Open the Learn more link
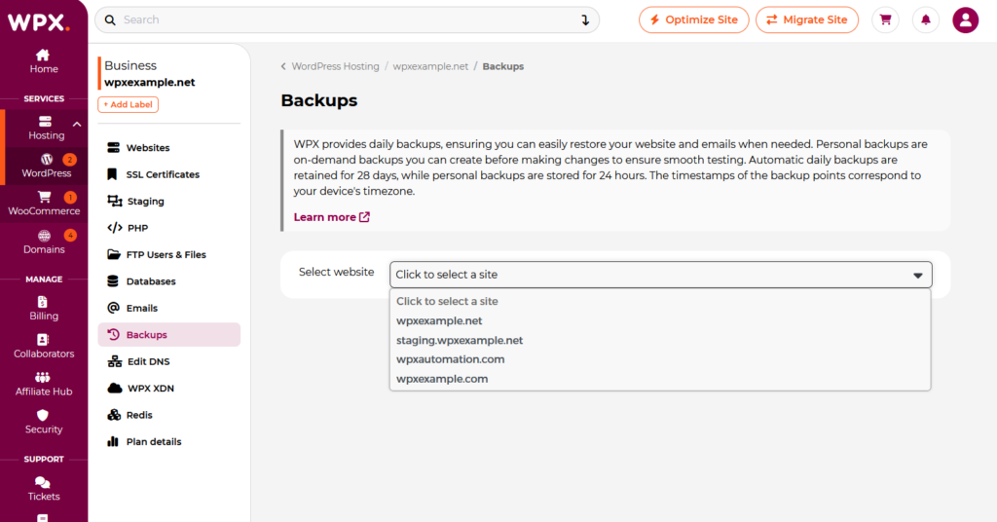Viewport: 997px width, 522px height. pyautogui.click(x=331, y=217)
